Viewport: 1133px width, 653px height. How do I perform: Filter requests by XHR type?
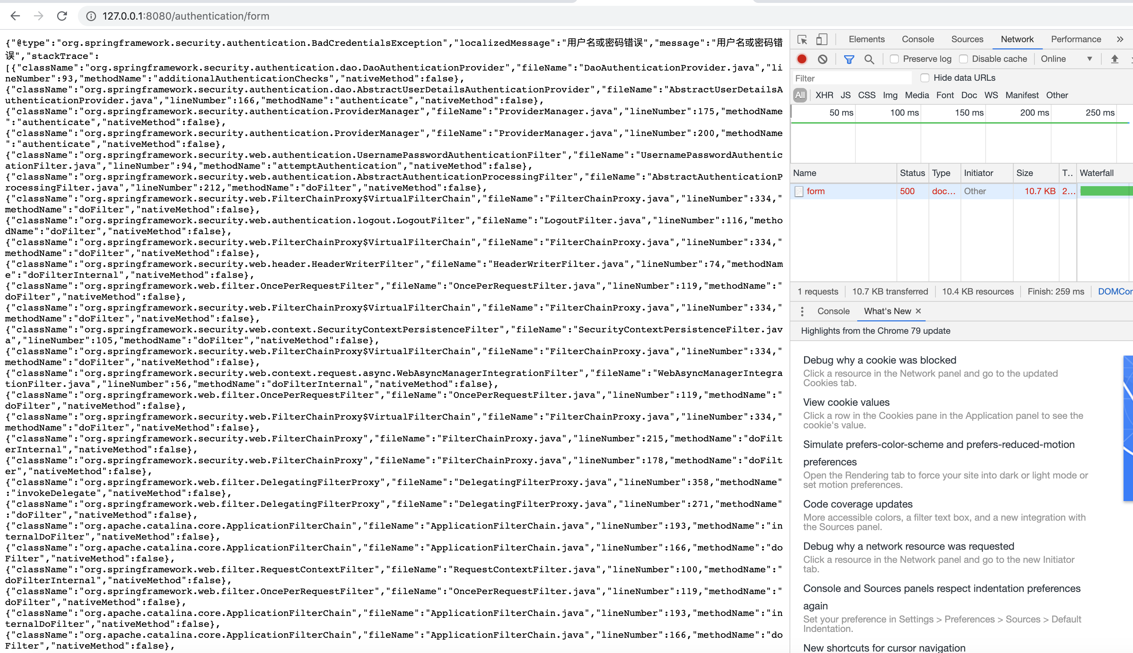click(824, 95)
